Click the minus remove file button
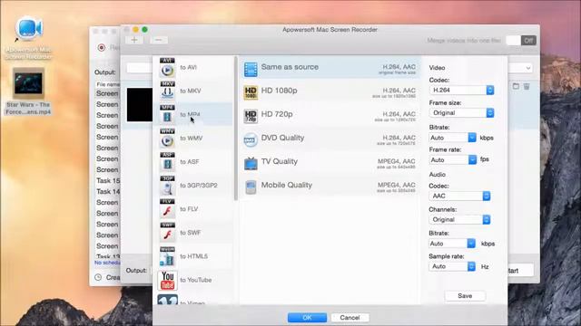This screenshot has height=326, width=581. pos(159,40)
